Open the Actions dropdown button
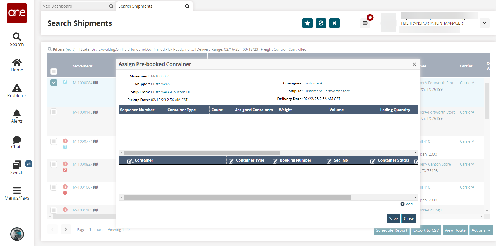This screenshot has width=496, height=246. coord(481,230)
